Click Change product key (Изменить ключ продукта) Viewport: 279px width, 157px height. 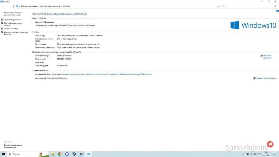266,78
